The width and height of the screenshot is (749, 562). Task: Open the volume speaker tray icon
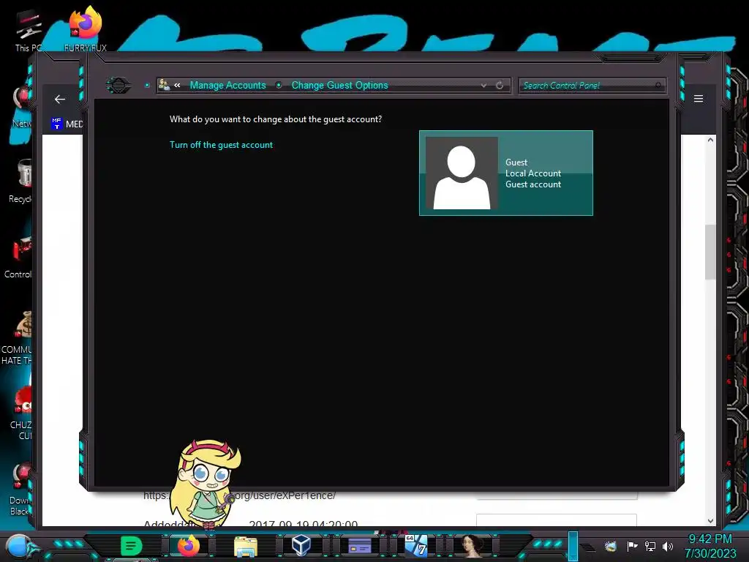(668, 546)
